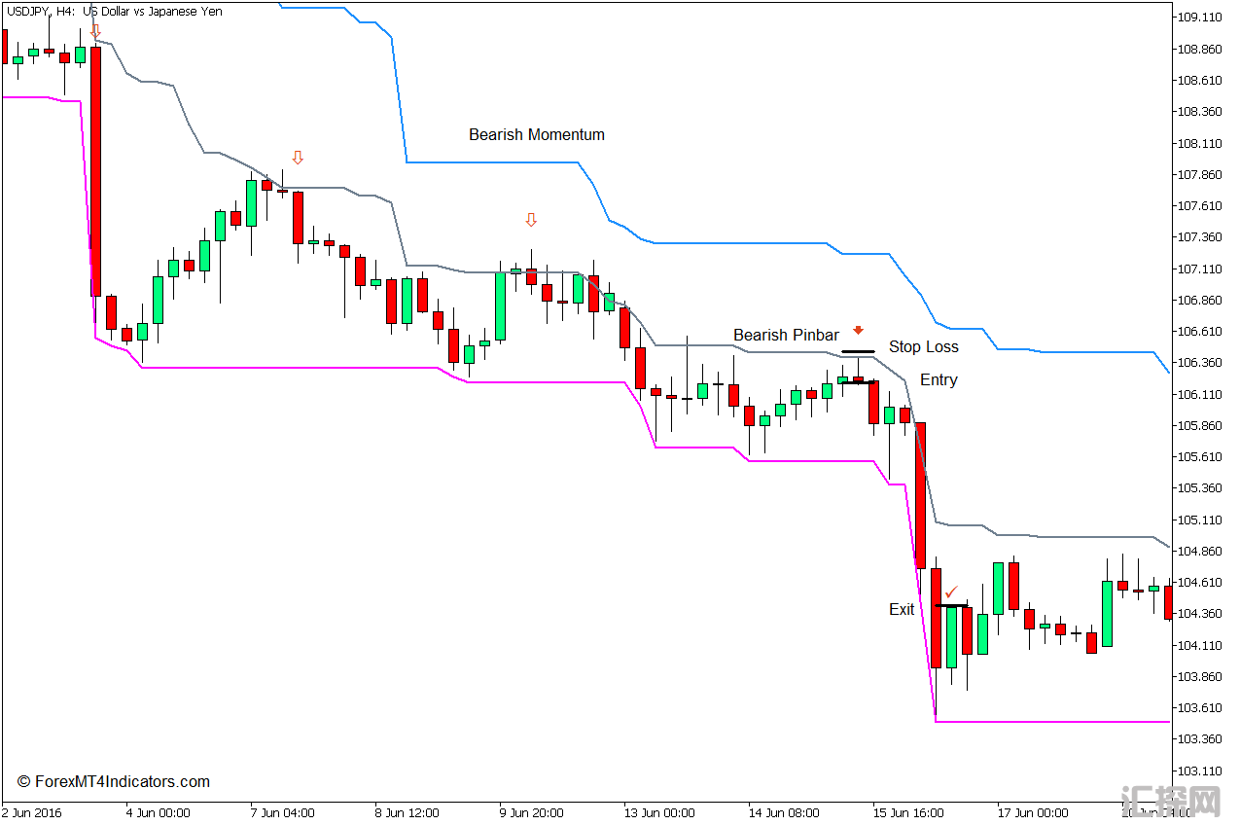Open the ForexMT4Indicators.com watermark link
Image resolution: width=1240 pixels, height=825 pixels.
coord(114,782)
